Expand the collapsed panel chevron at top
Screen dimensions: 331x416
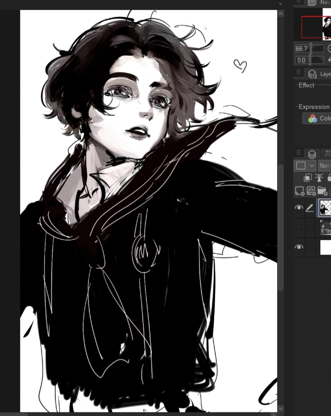(280, 4)
